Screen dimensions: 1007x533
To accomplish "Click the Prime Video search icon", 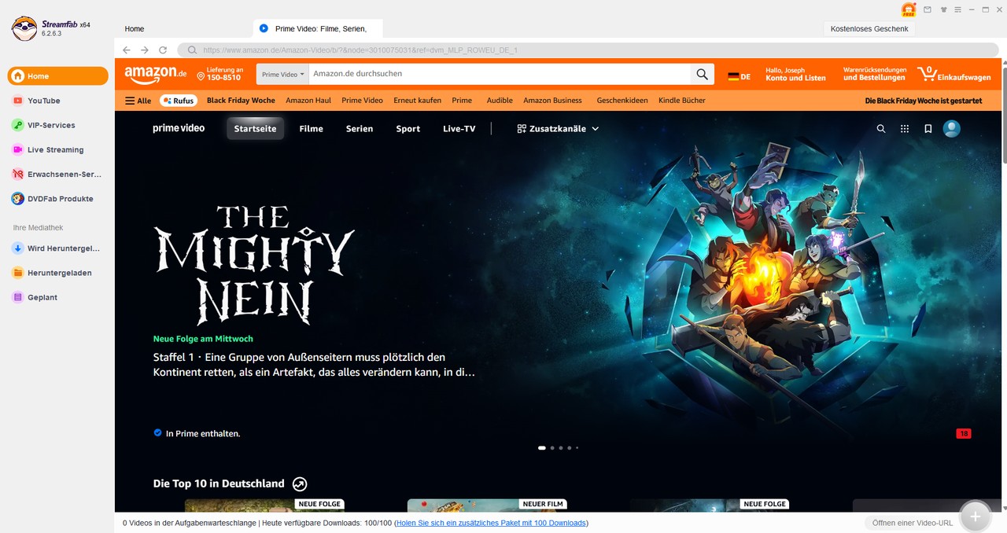I will pos(881,129).
